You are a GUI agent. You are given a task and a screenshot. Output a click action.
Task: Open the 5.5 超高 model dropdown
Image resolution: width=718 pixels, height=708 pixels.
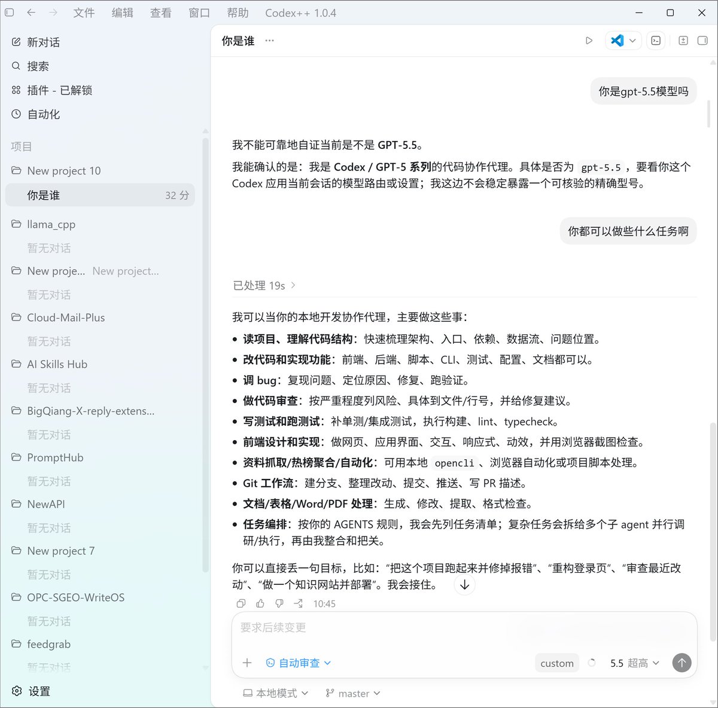pyautogui.click(x=635, y=663)
